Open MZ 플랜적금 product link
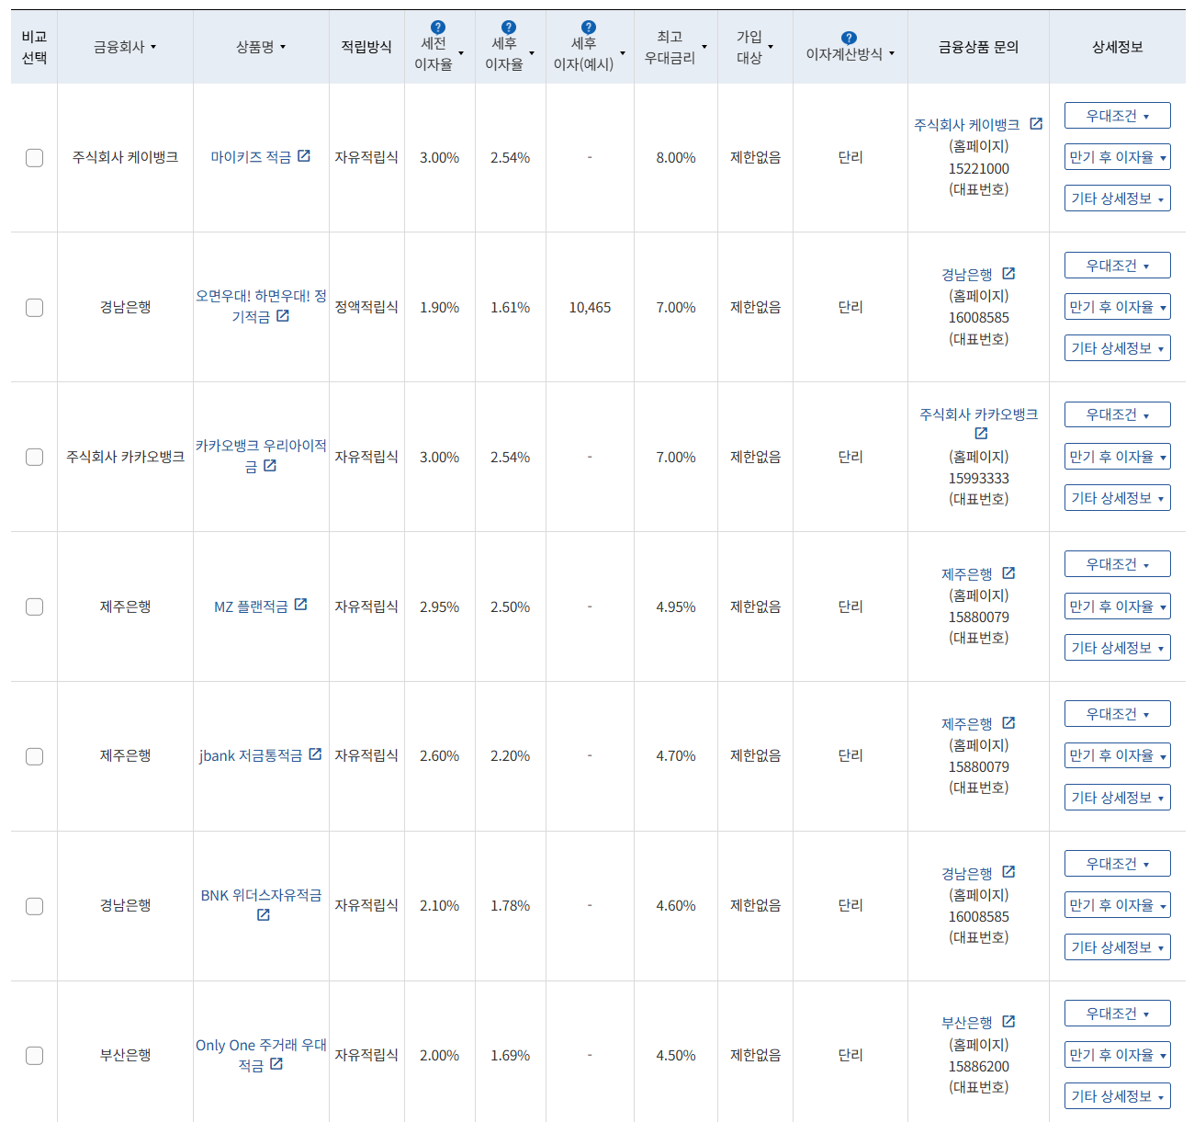1194x1122 pixels. tap(251, 606)
